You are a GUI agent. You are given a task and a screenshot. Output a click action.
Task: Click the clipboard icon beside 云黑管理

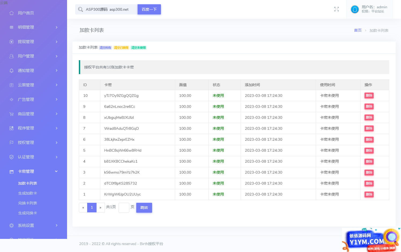[x=12, y=85]
